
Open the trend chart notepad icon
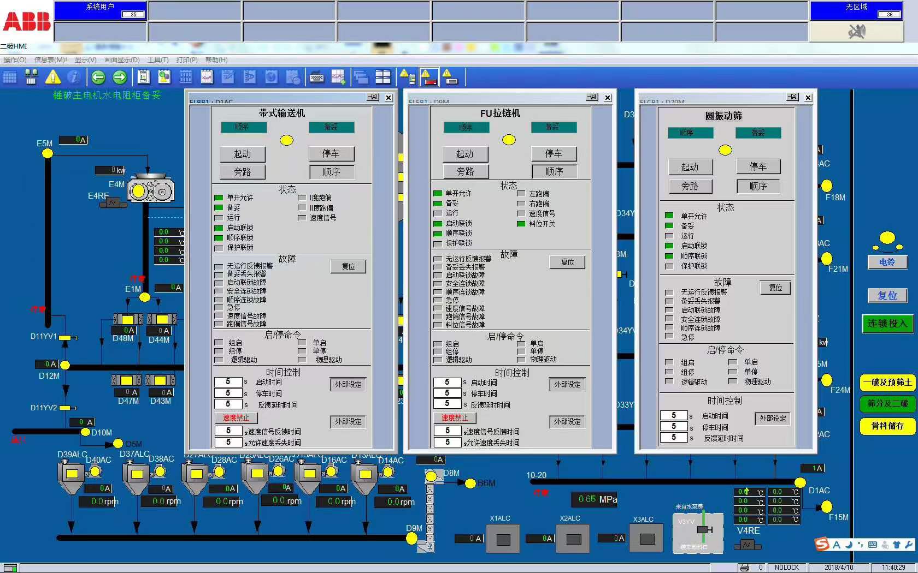pos(207,77)
